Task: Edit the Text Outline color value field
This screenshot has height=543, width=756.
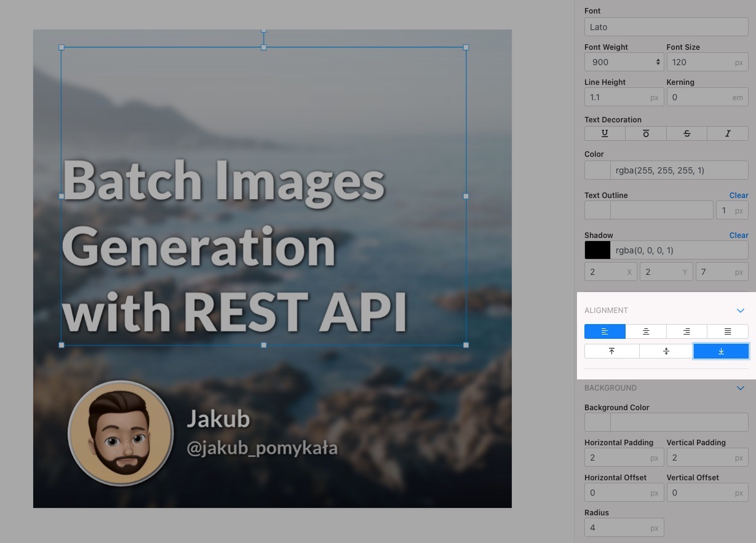Action: [x=662, y=210]
